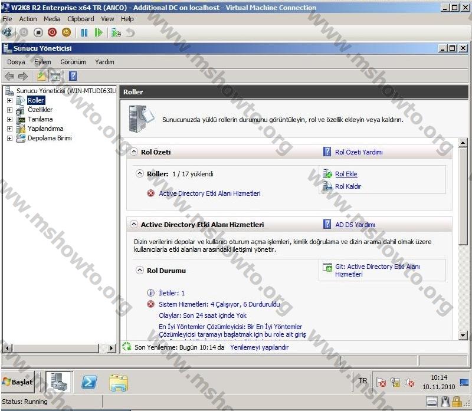Screen dimensions: 472x411
Task: Open the Media menu
Action: [x=52, y=19]
